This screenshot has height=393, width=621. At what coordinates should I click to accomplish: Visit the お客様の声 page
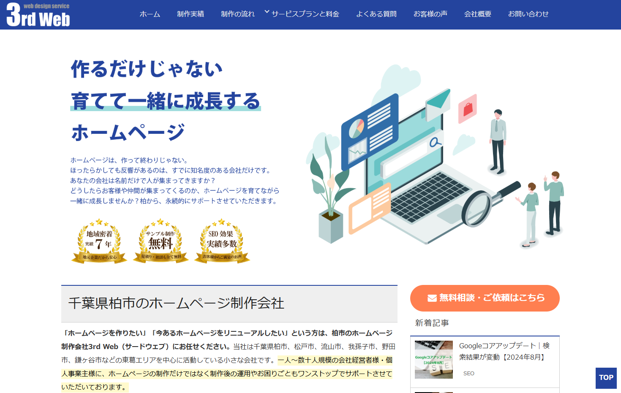[x=430, y=14]
